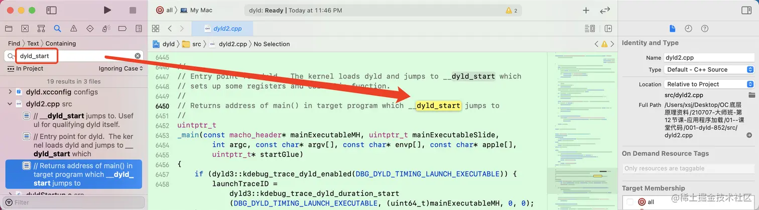Click src folder in the jump bar
Image resolution: width=759 pixels, height=210 pixels.
click(192, 44)
